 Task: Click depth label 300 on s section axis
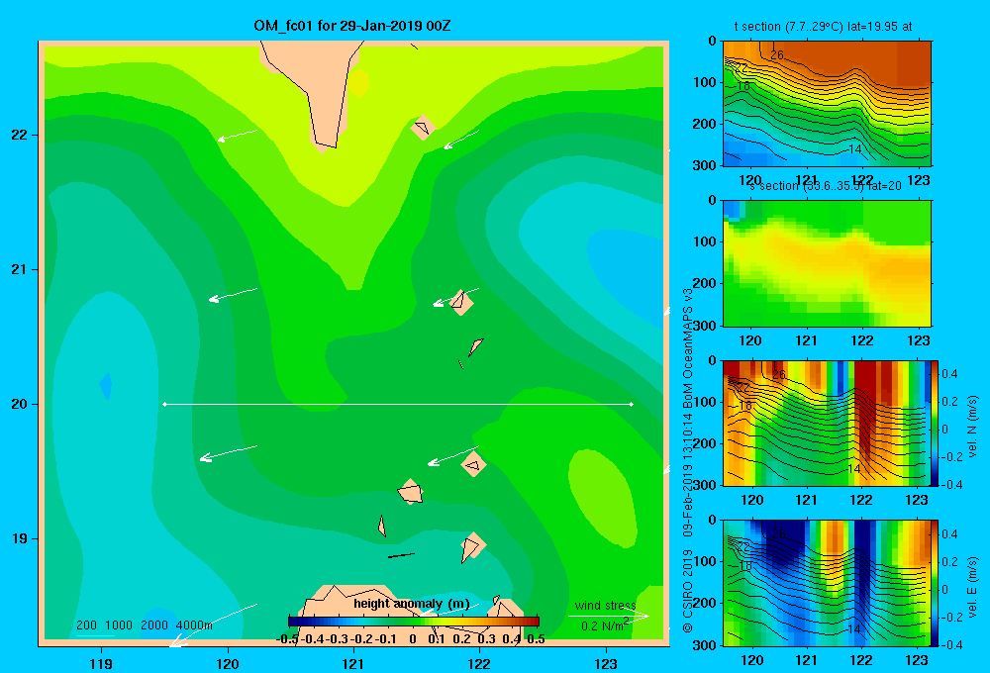(x=705, y=326)
